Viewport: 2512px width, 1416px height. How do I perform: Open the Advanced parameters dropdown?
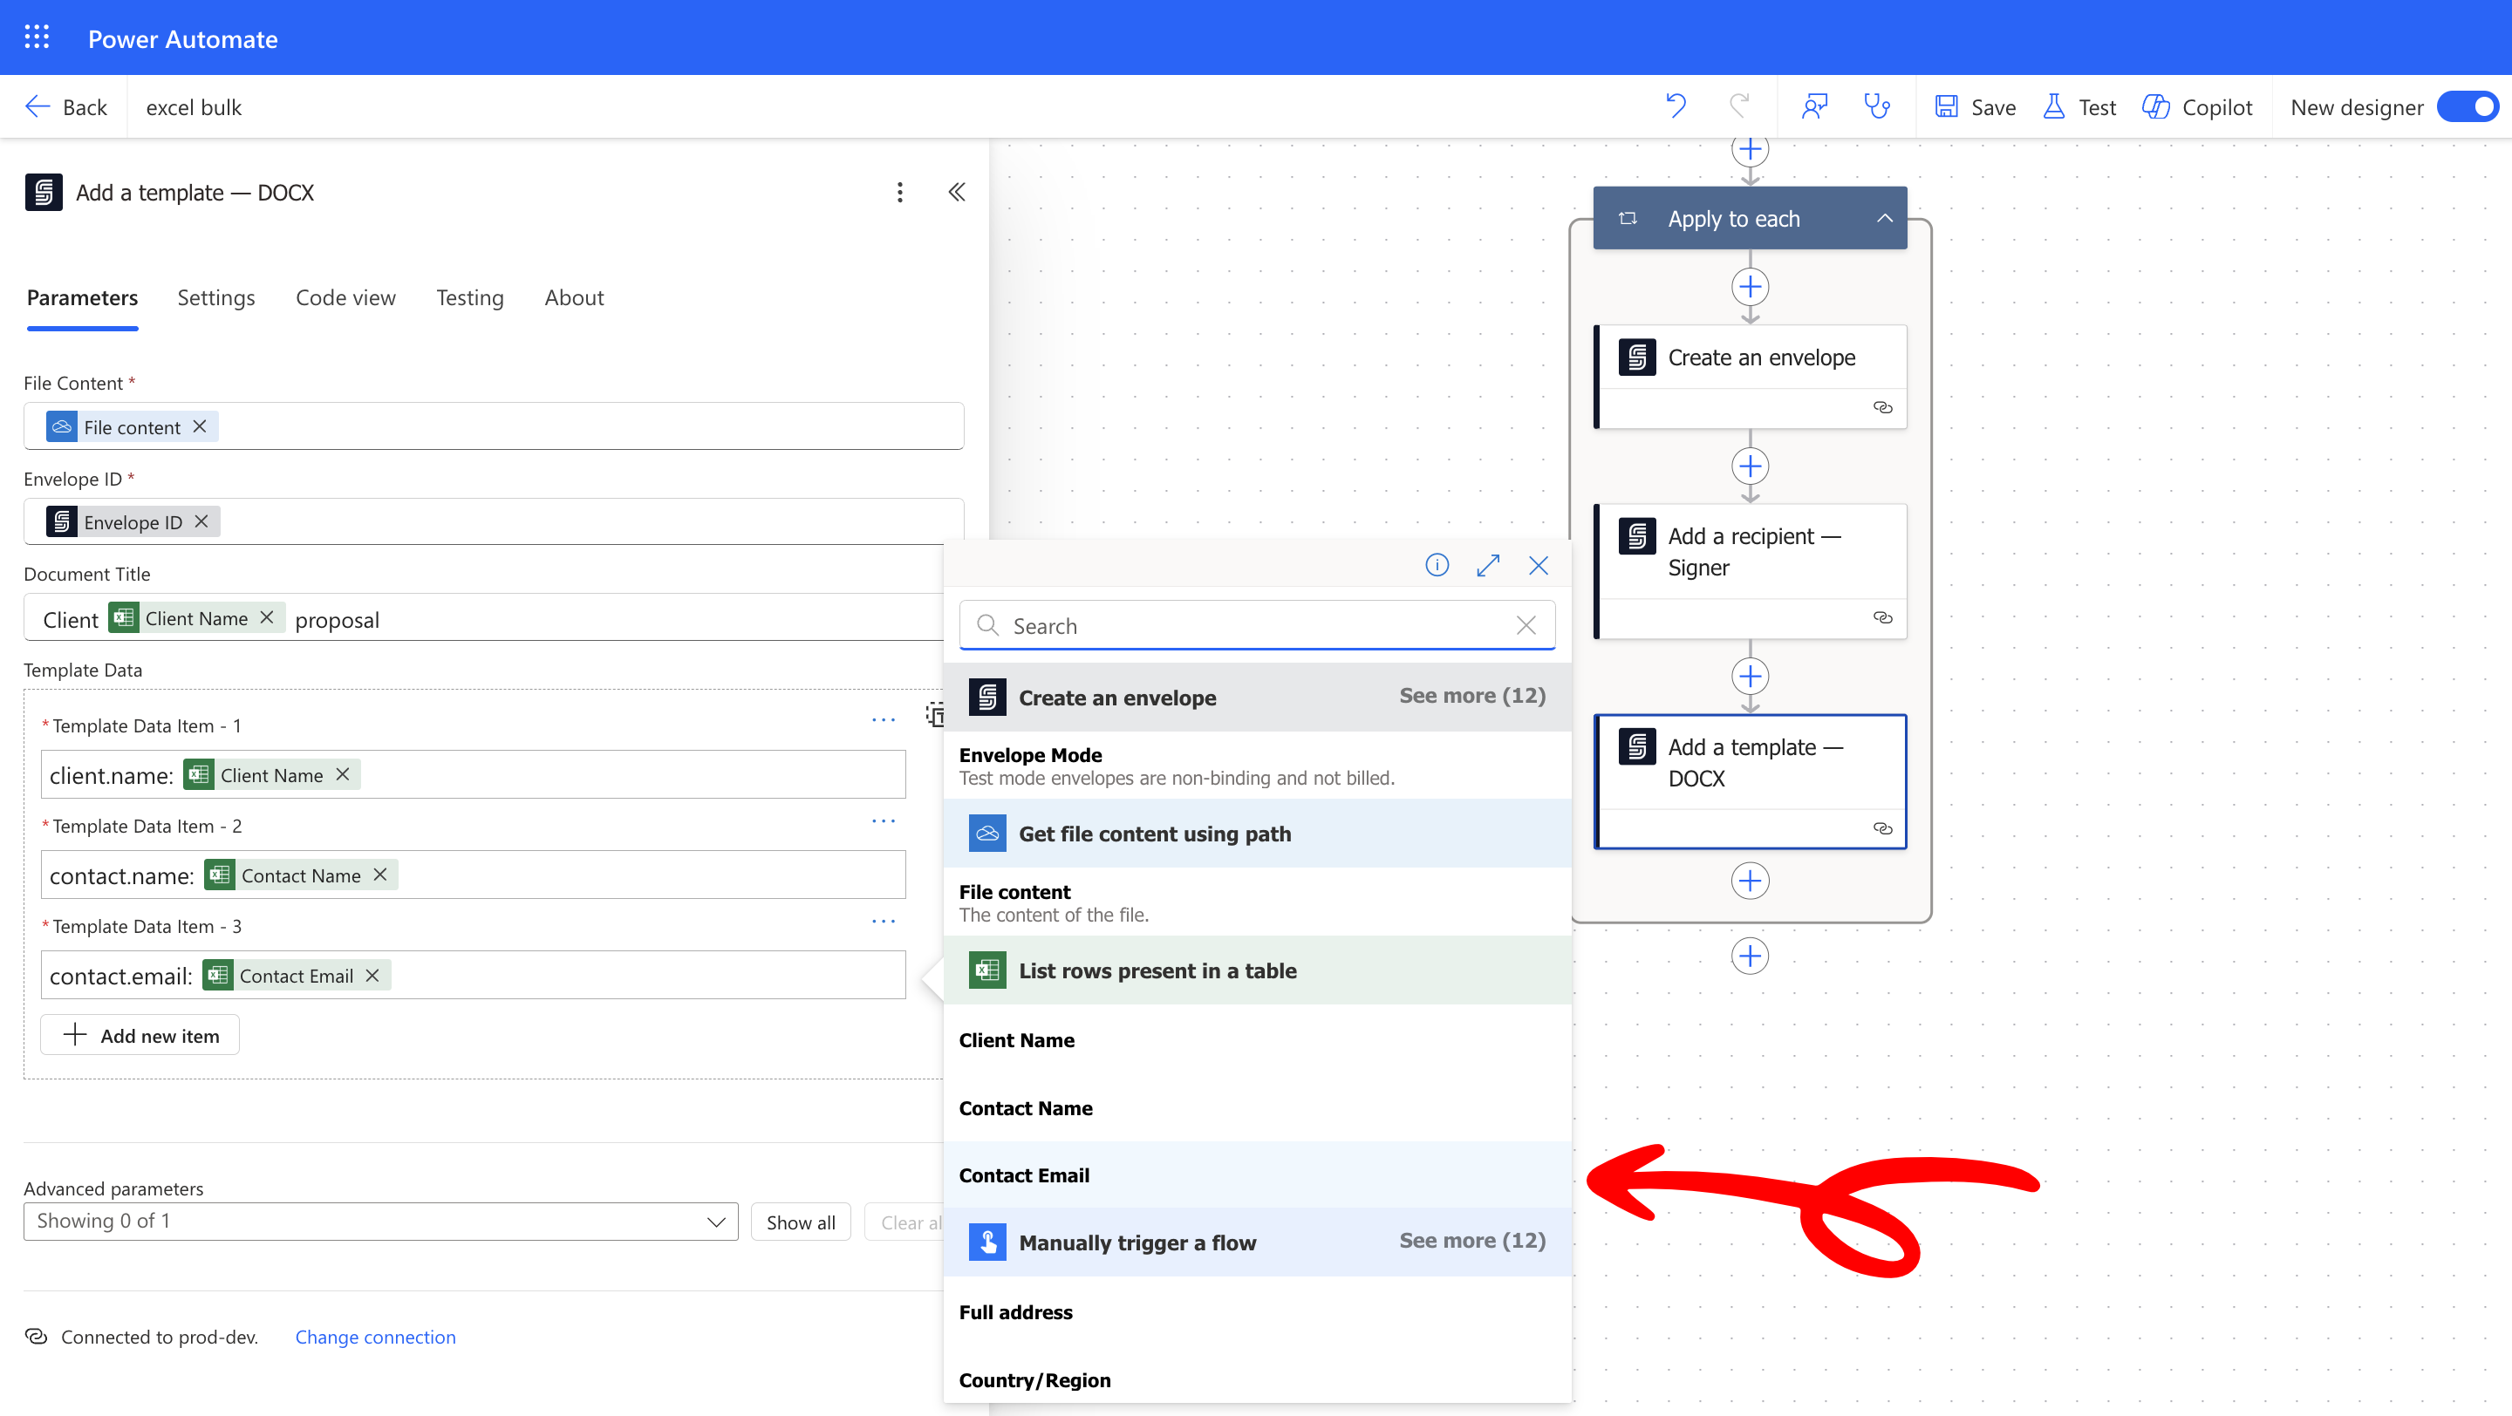point(380,1221)
